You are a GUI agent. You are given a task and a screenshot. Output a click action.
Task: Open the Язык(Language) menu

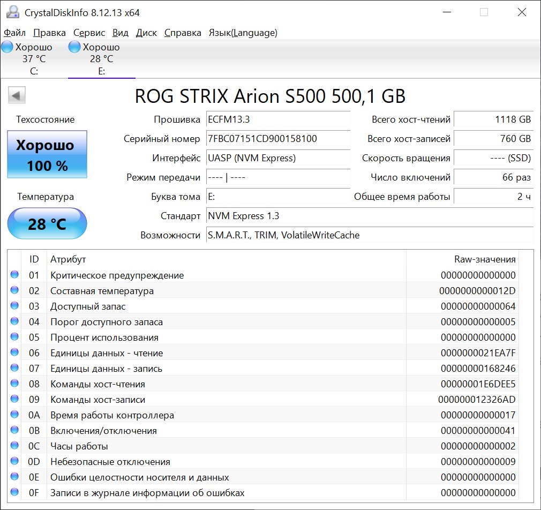[243, 33]
